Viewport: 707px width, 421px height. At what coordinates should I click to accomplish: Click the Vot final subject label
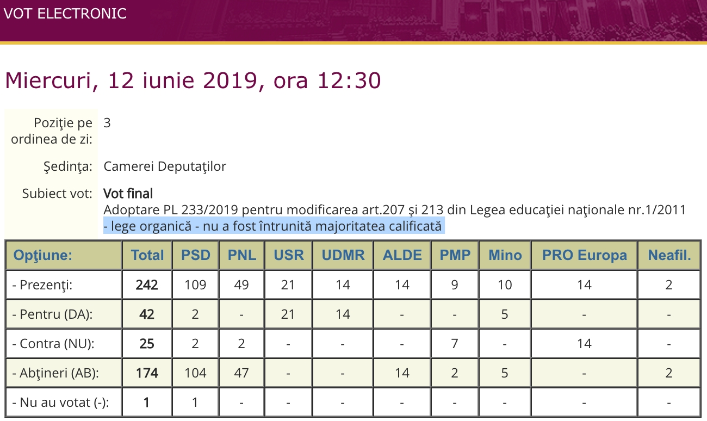pyautogui.click(x=128, y=193)
